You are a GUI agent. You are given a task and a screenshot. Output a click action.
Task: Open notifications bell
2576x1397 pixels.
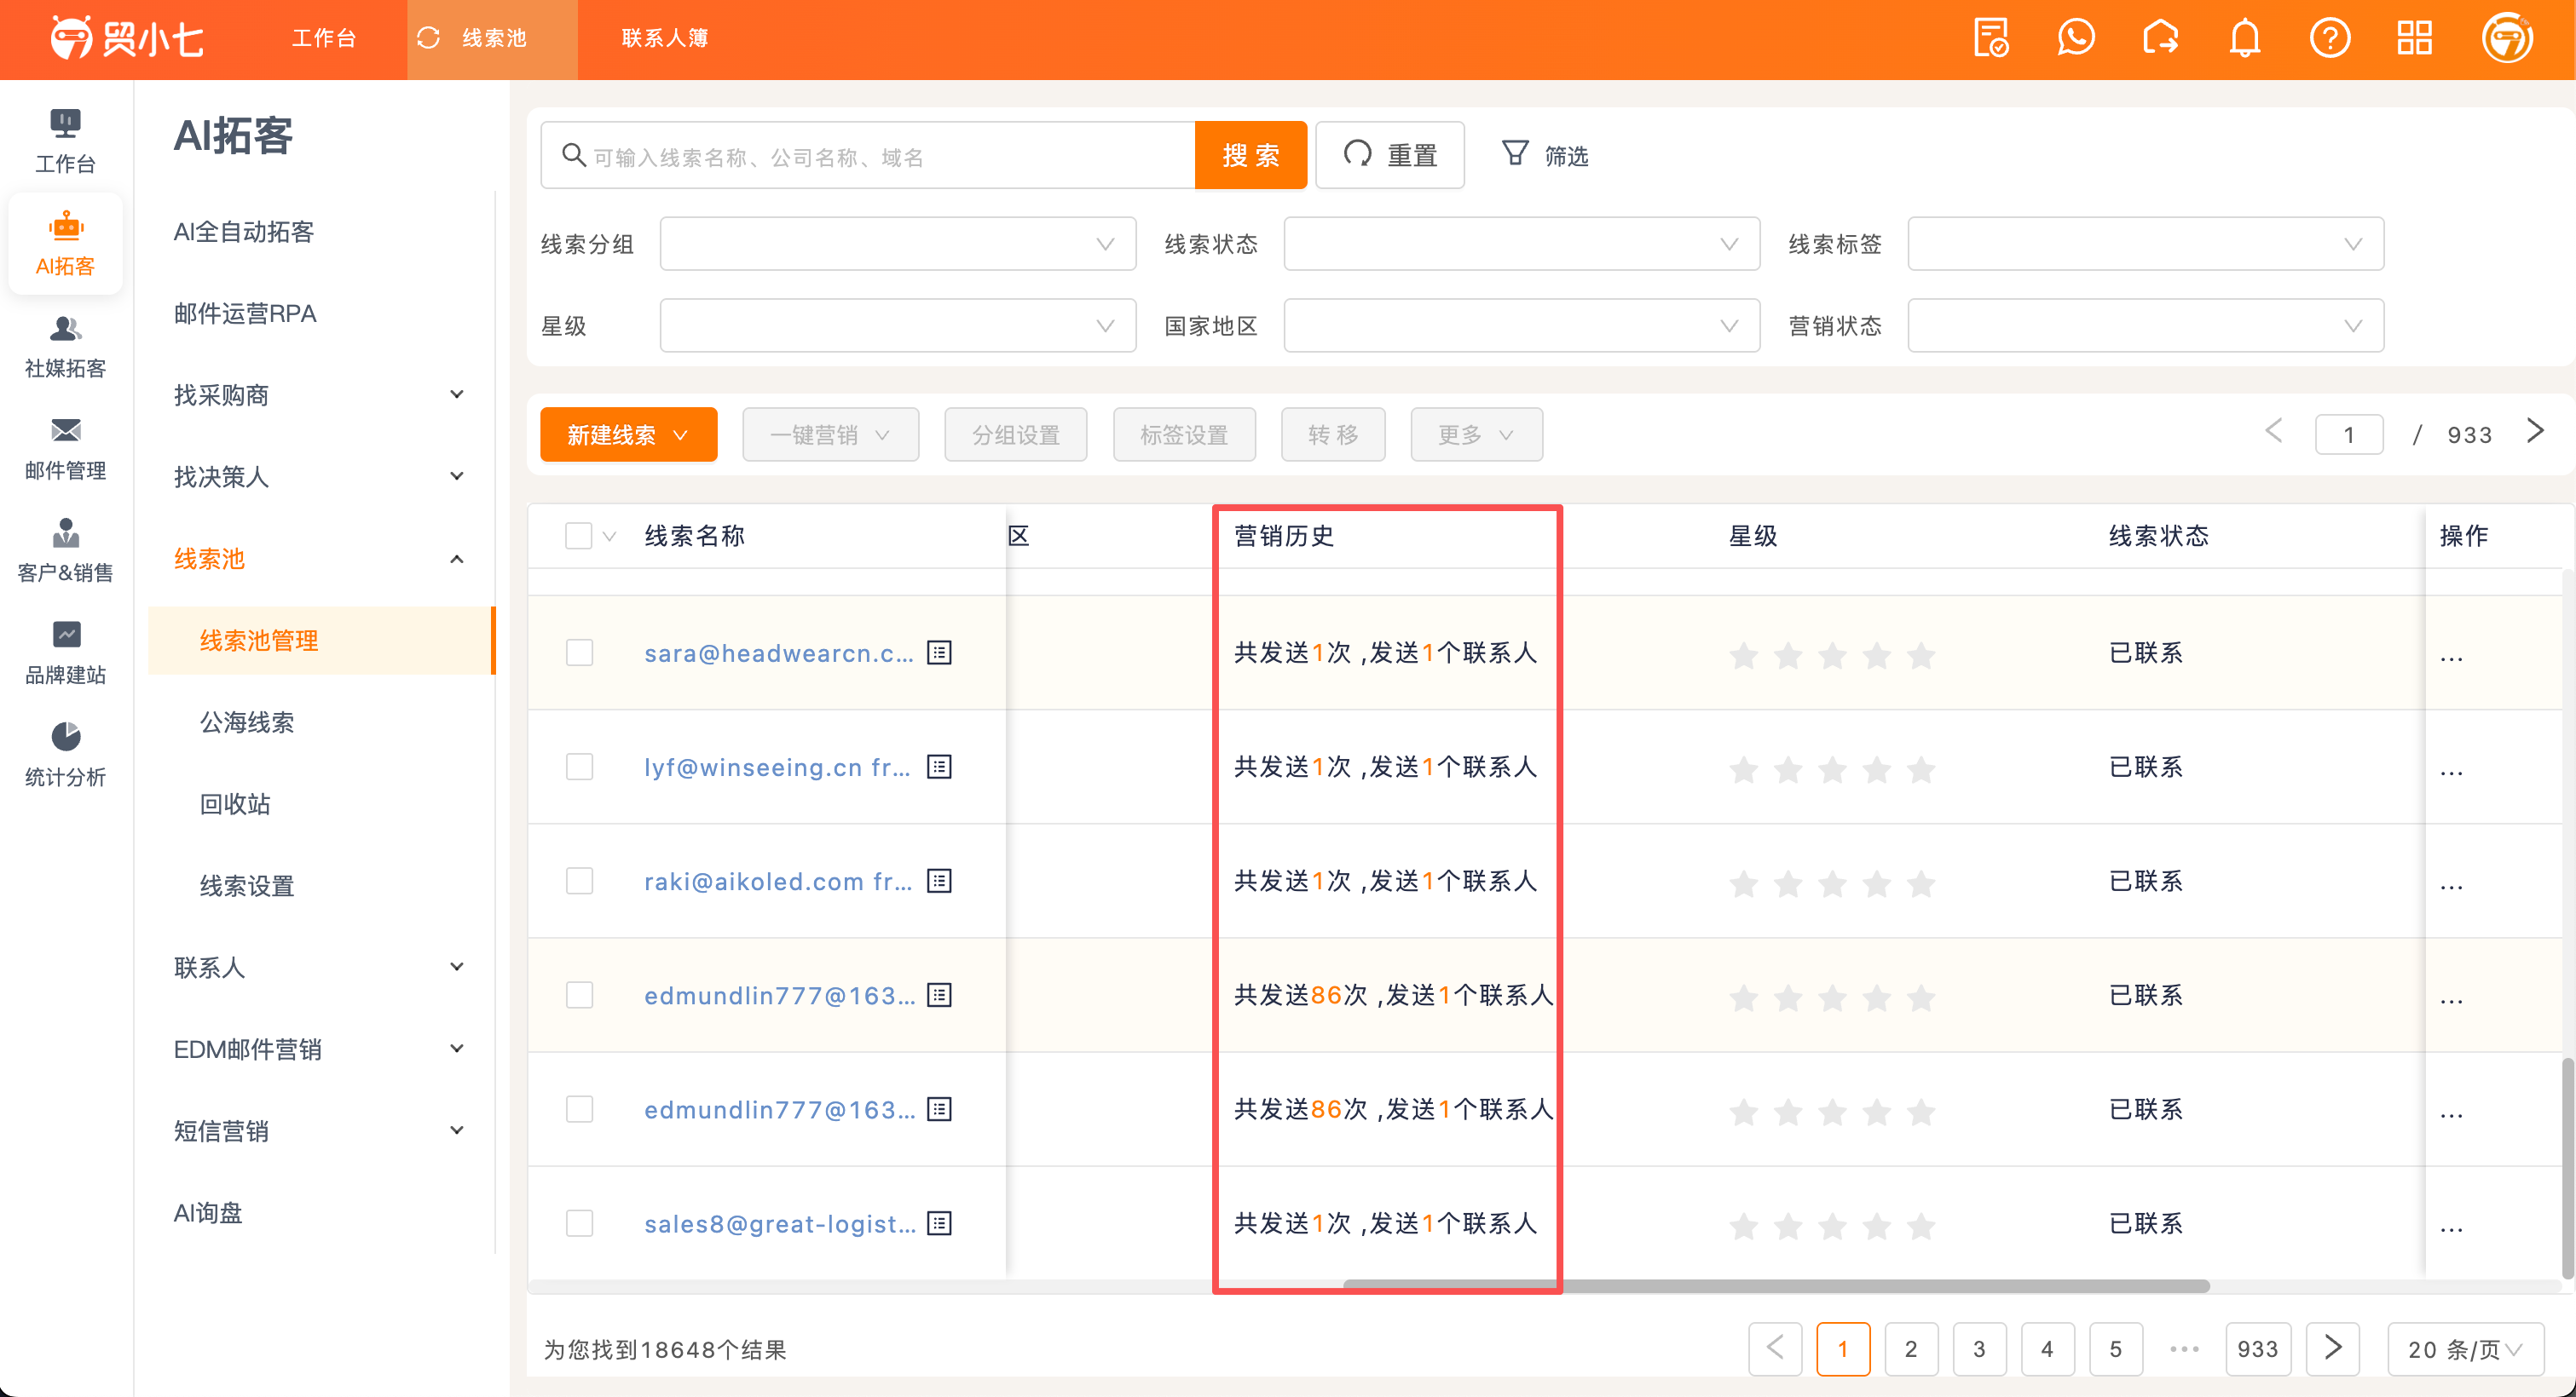(x=2245, y=38)
